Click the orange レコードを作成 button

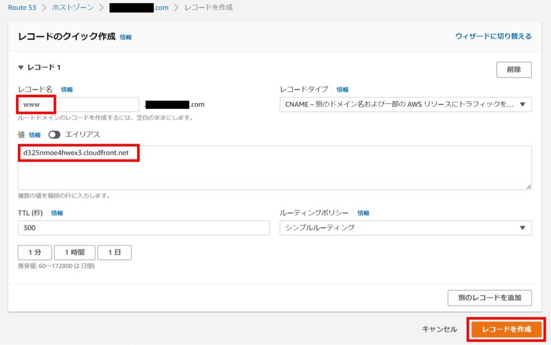coord(506,329)
